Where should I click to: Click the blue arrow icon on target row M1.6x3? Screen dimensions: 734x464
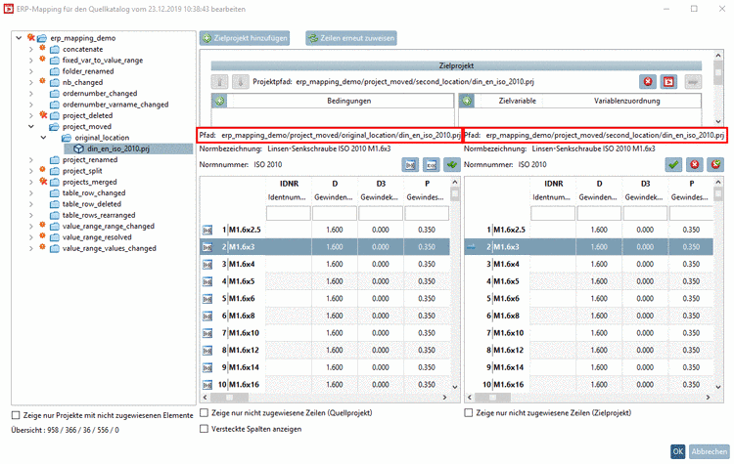click(x=472, y=247)
